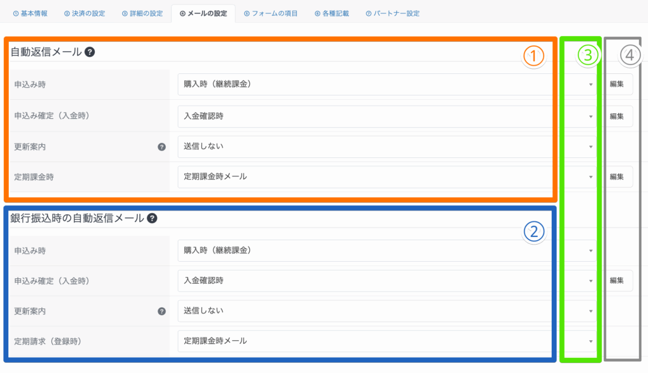The width and height of the screenshot is (648, 373).
Task: Click 編集 button for 定期課金時 row
Action: 616,176
